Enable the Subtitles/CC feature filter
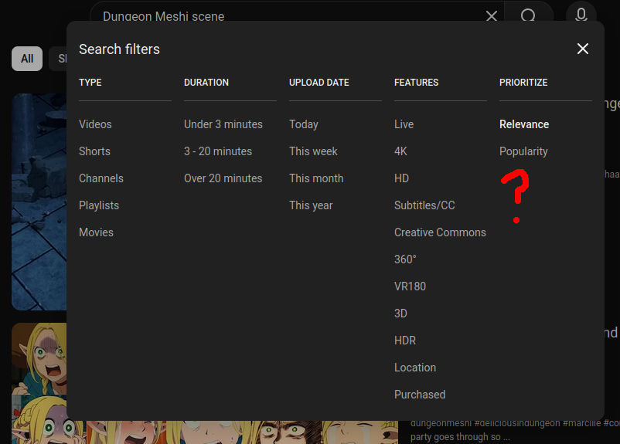 point(424,205)
